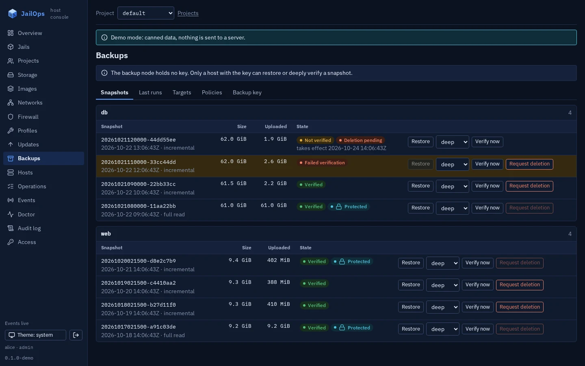Viewport: 585px width, 366px height.
Task: Click the Audit log scroll icon
Action: coord(11,228)
